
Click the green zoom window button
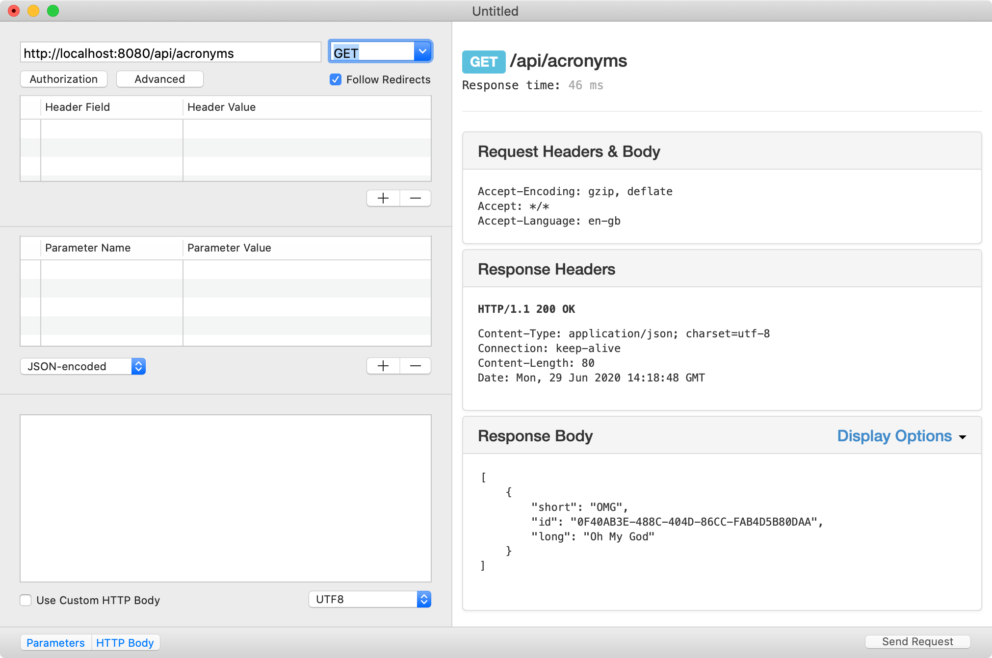tap(53, 10)
